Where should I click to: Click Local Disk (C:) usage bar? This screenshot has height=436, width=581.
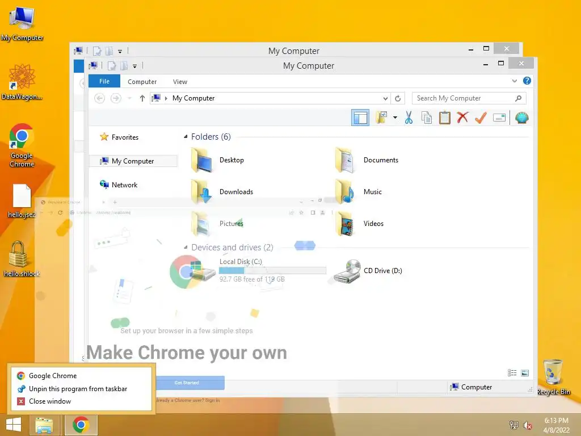coord(272,270)
